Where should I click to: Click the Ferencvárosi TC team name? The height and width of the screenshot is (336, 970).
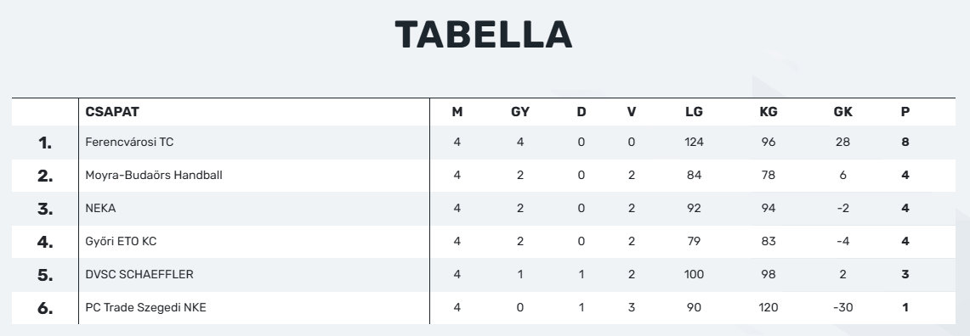coord(129,142)
